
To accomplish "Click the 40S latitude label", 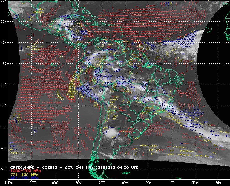I will (4, 148).
